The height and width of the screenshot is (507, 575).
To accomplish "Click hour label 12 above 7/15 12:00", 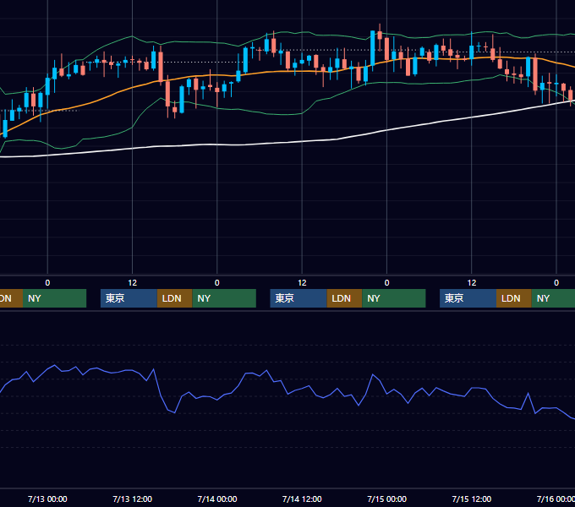I will tap(472, 283).
